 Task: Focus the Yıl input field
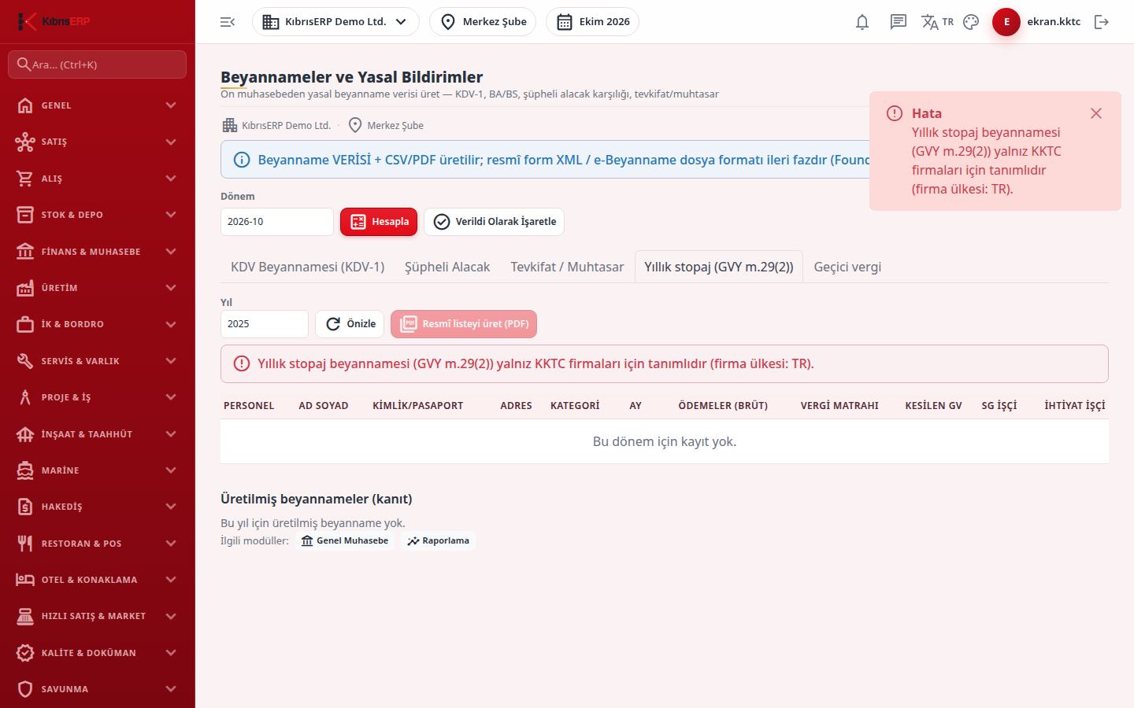pyautogui.click(x=265, y=324)
